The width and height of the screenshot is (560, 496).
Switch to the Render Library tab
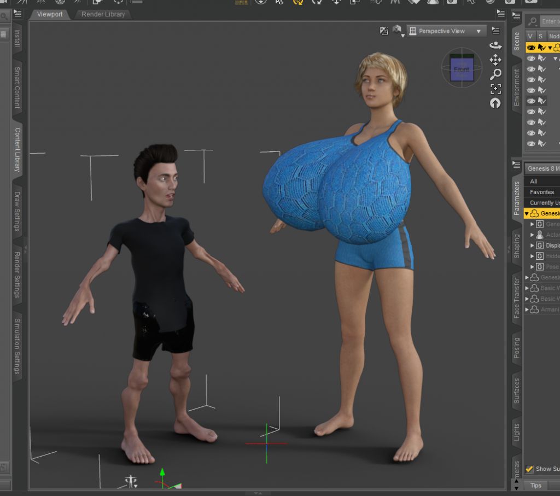[103, 14]
